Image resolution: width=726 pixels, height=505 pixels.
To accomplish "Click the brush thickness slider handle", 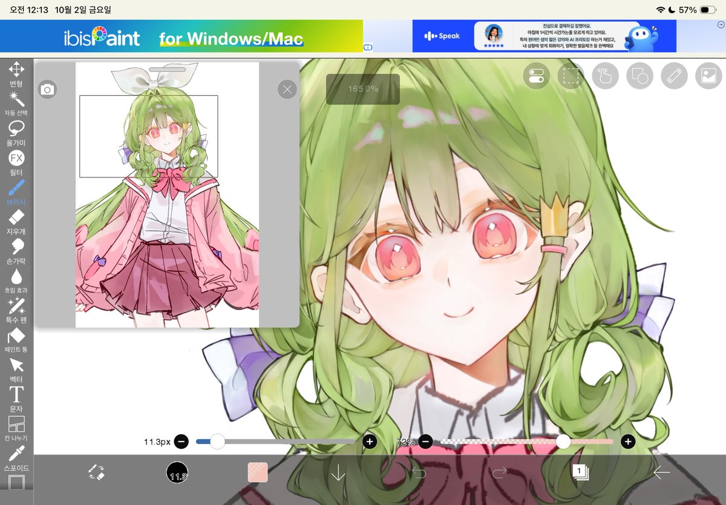I will (x=217, y=441).
